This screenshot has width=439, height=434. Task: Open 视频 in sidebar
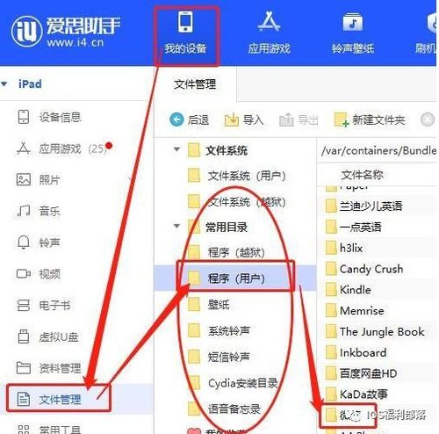(38, 274)
